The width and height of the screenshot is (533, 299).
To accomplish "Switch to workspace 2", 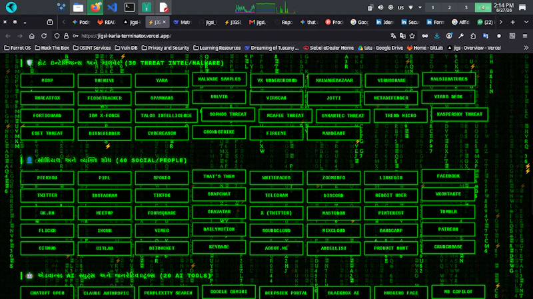I will coord(449,7).
